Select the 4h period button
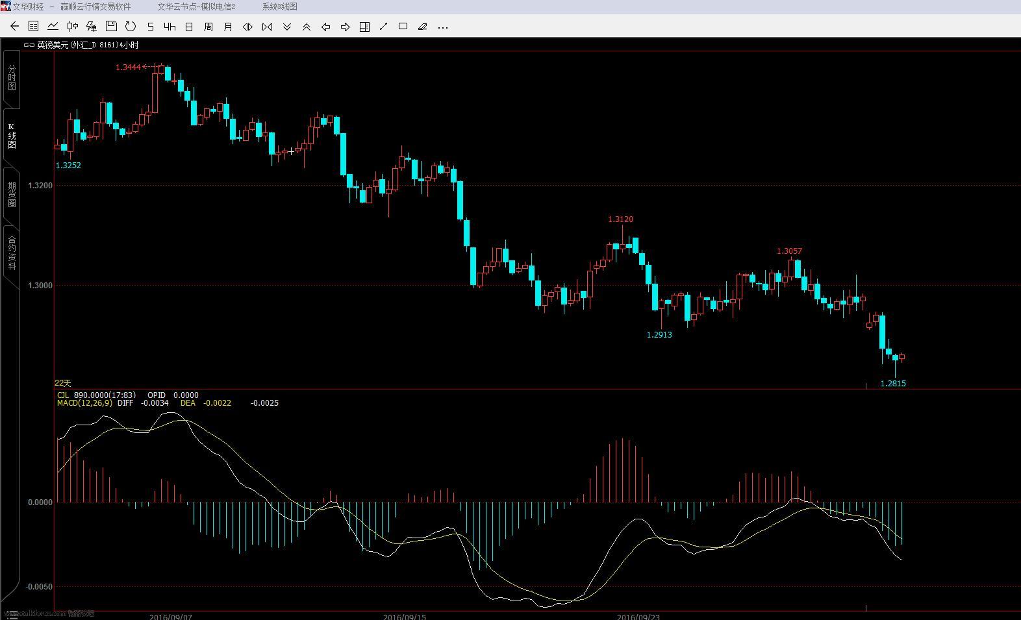This screenshot has height=620, width=1021. 170,27
